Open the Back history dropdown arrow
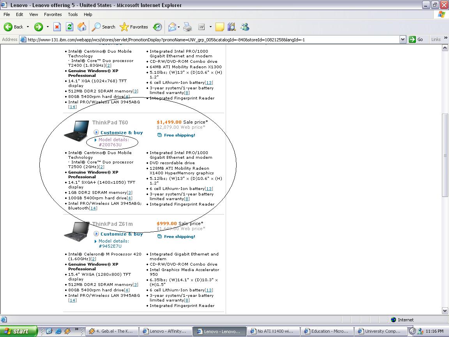Screen dimensions: 449x337 coord(28,27)
